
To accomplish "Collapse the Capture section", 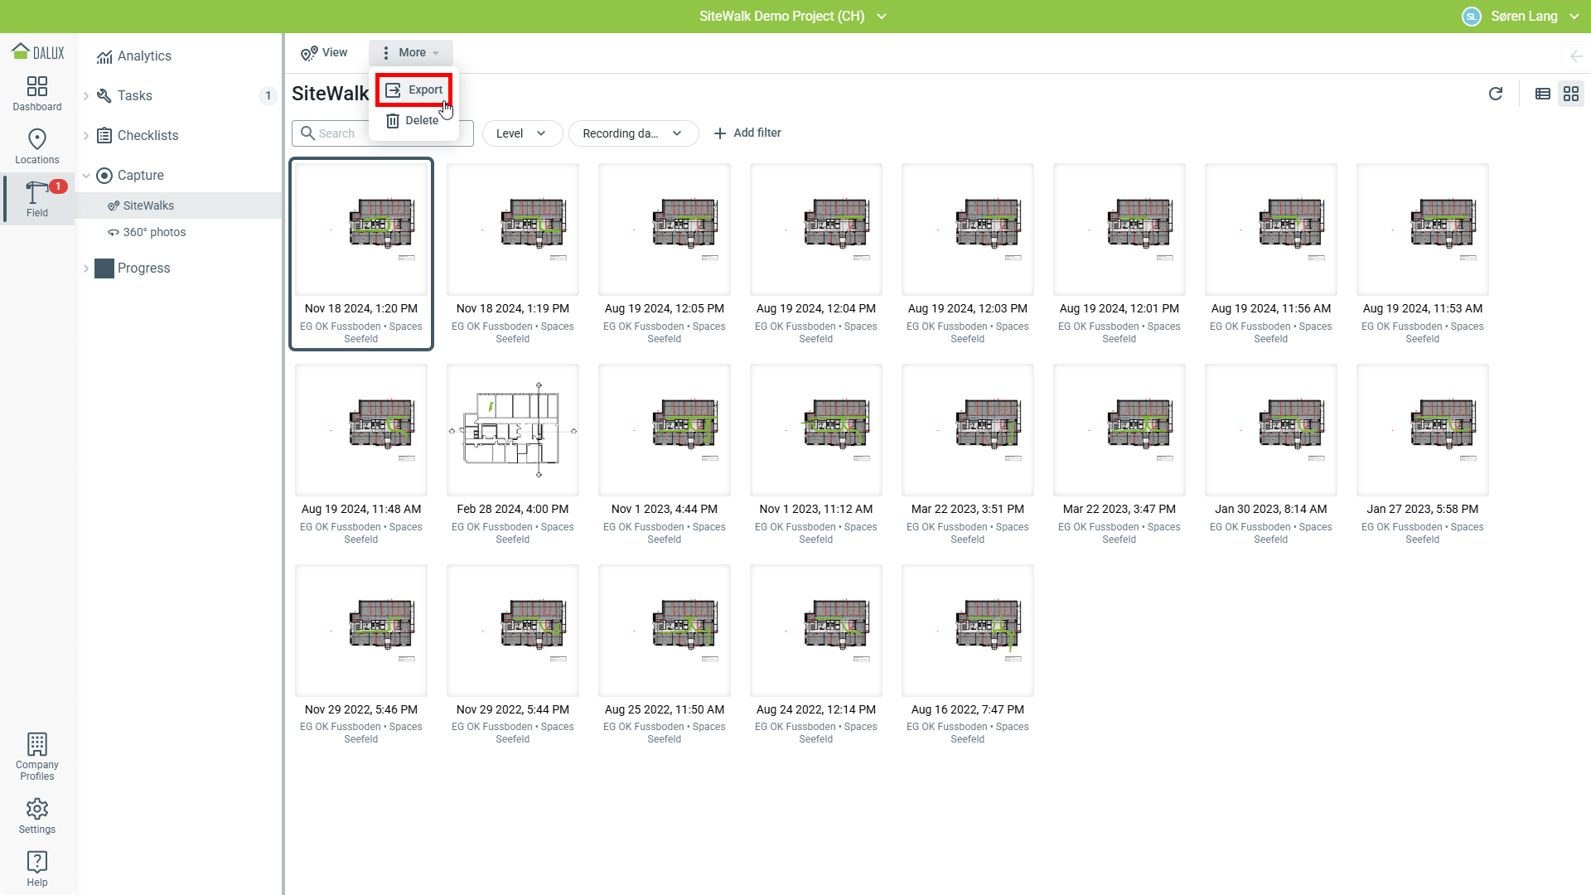I will click(x=86, y=176).
